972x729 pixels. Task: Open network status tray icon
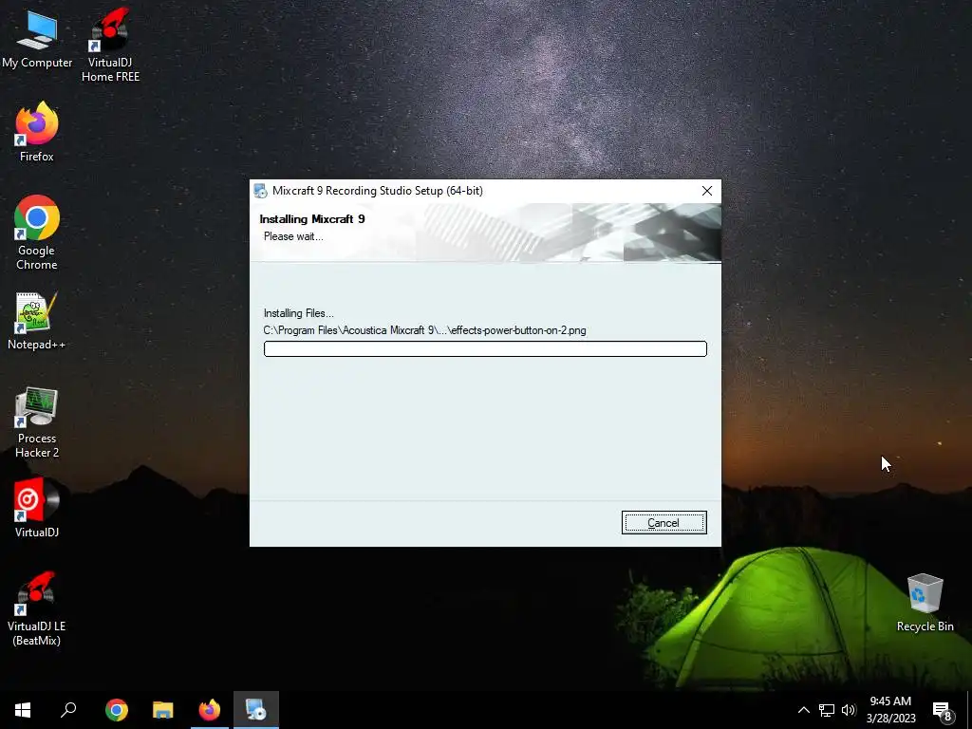tap(827, 710)
